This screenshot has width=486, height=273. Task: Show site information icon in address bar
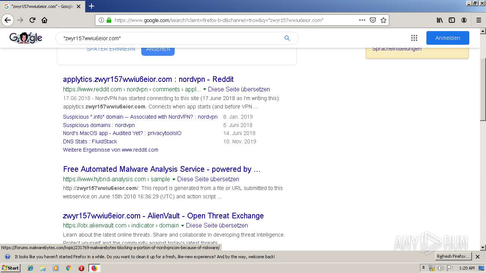click(x=101, y=20)
